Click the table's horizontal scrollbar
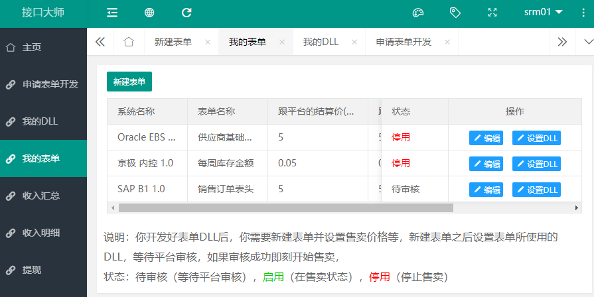 pyautogui.click(x=285, y=208)
